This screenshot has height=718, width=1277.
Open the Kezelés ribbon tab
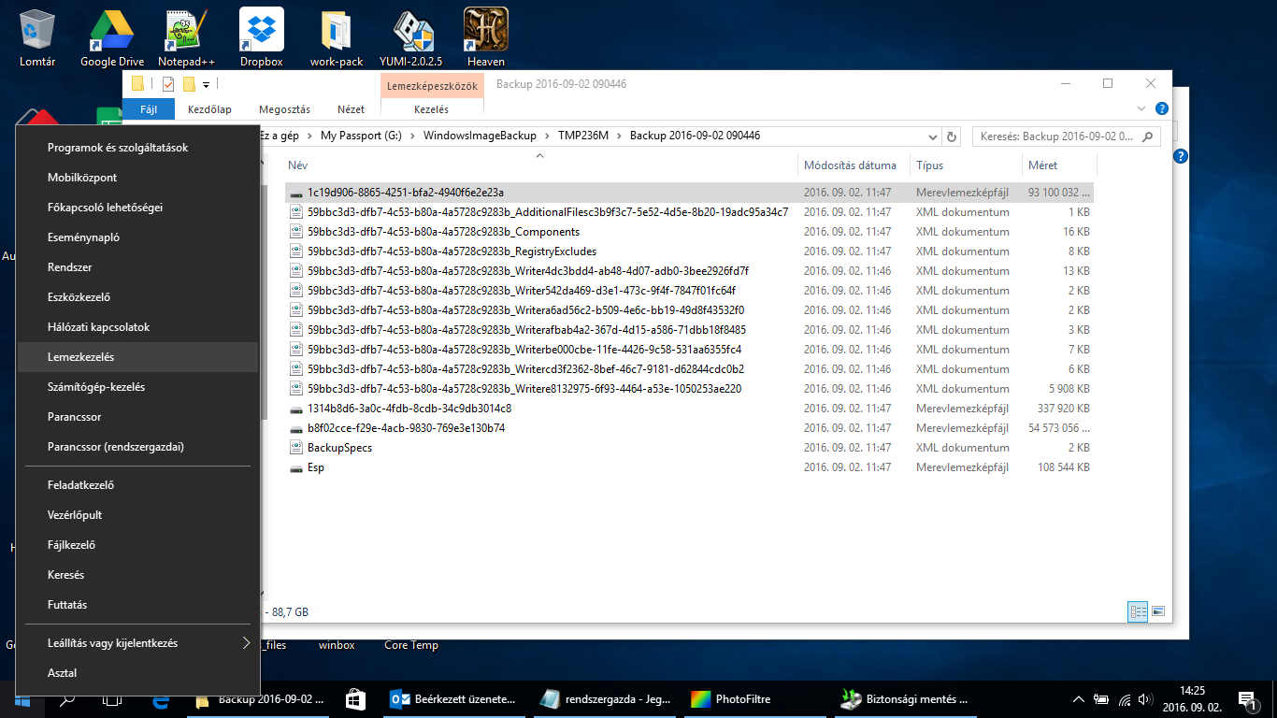point(431,109)
